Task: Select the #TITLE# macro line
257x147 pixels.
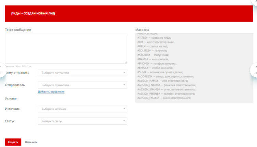Action: tap(154, 38)
